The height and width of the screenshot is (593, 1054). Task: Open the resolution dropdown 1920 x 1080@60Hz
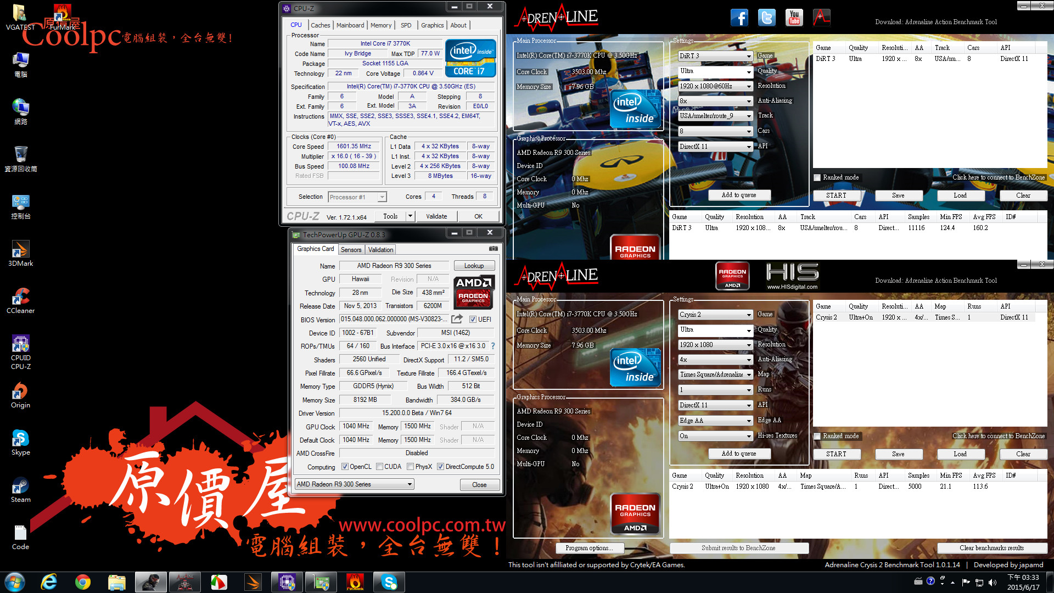pos(715,86)
